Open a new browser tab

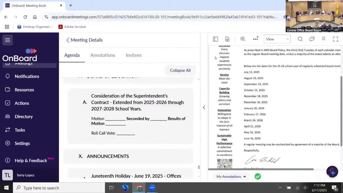71,5
